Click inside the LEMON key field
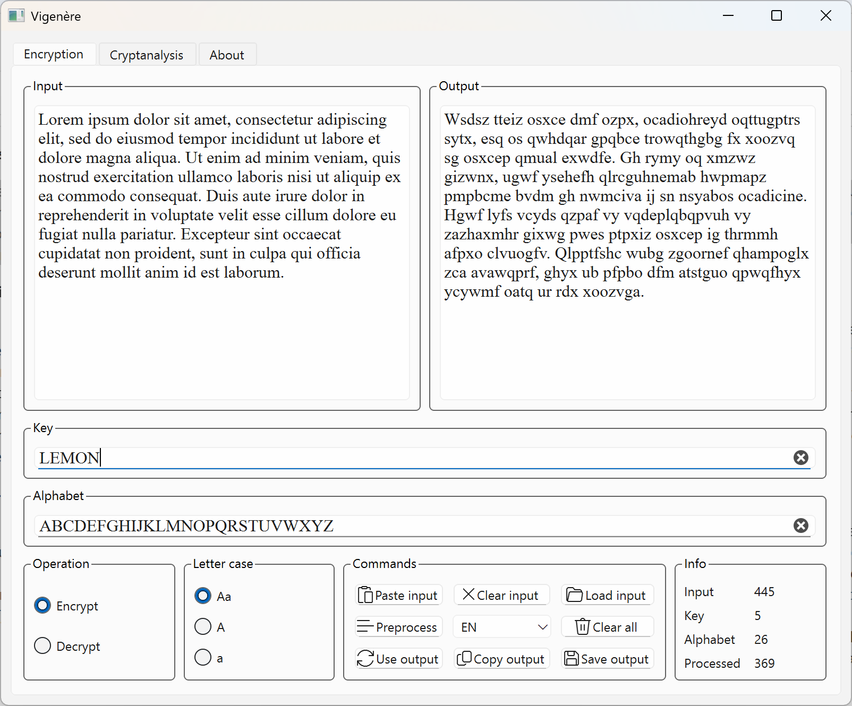Viewport: 852px width, 706px height. [x=414, y=458]
